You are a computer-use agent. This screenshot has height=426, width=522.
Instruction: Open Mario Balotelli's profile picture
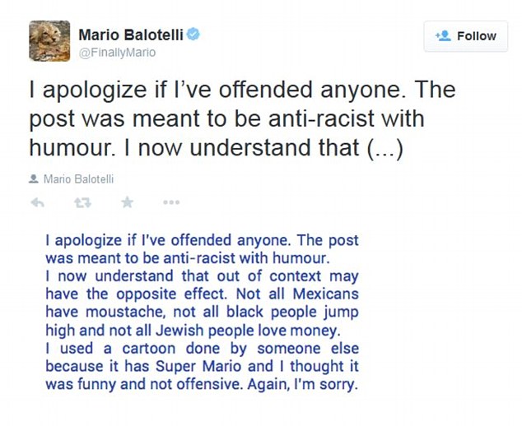(49, 40)
